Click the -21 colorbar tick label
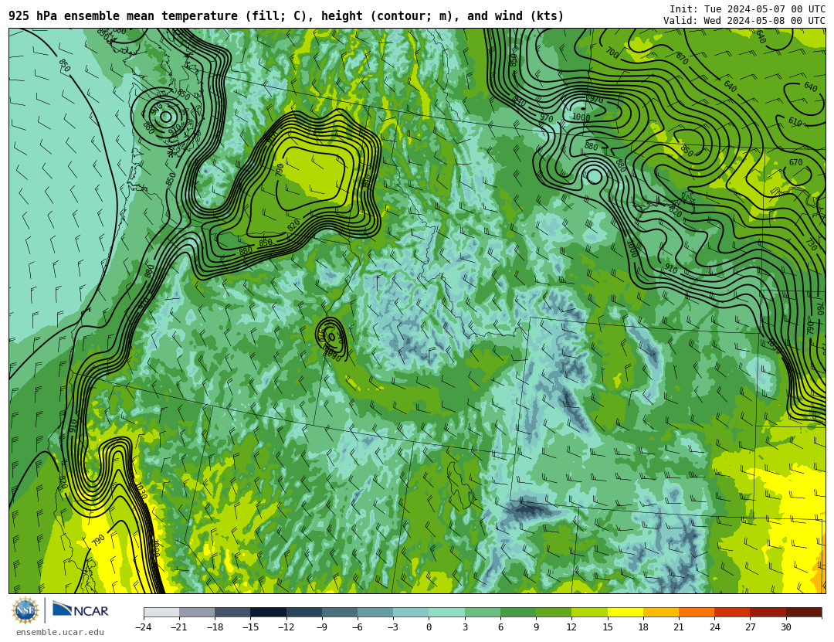Image resolution: width=834 pixels, height=642 pixels. 178,627
